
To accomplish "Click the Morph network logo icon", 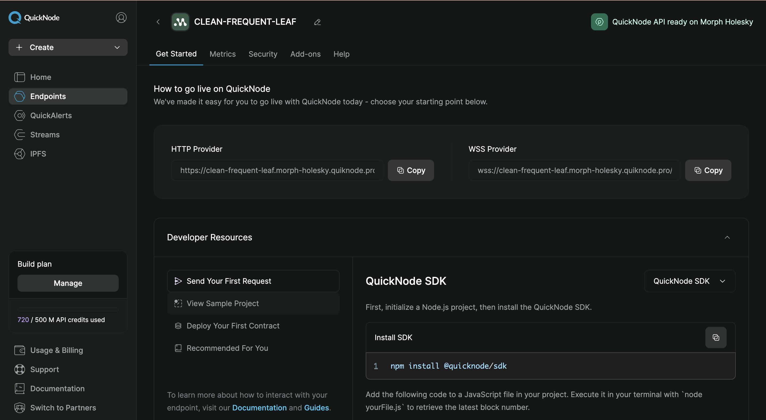I will 180,22.
